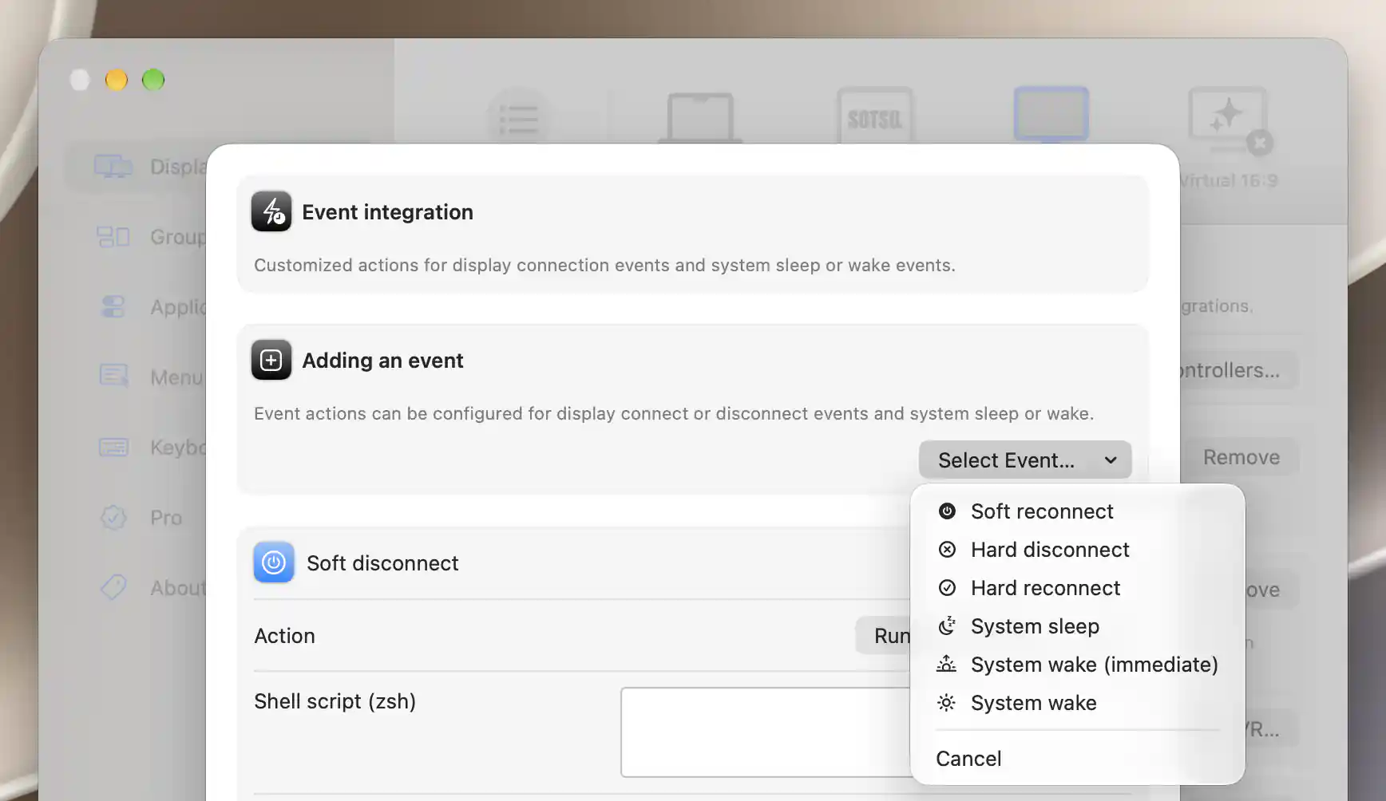Click the green zoom window button

153,80
